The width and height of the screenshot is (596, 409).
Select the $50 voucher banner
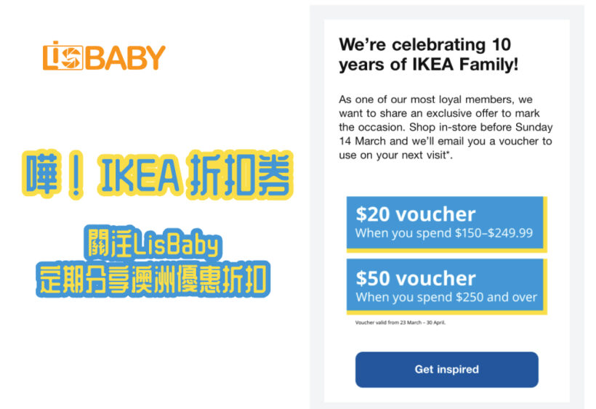446,287
